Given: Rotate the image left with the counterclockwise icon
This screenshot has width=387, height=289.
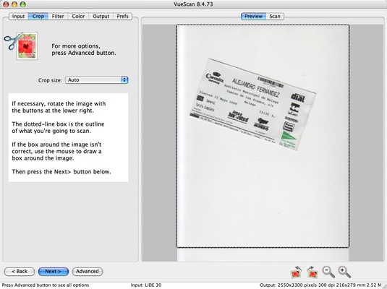Looking at the screenshot, I should point(297,272).
